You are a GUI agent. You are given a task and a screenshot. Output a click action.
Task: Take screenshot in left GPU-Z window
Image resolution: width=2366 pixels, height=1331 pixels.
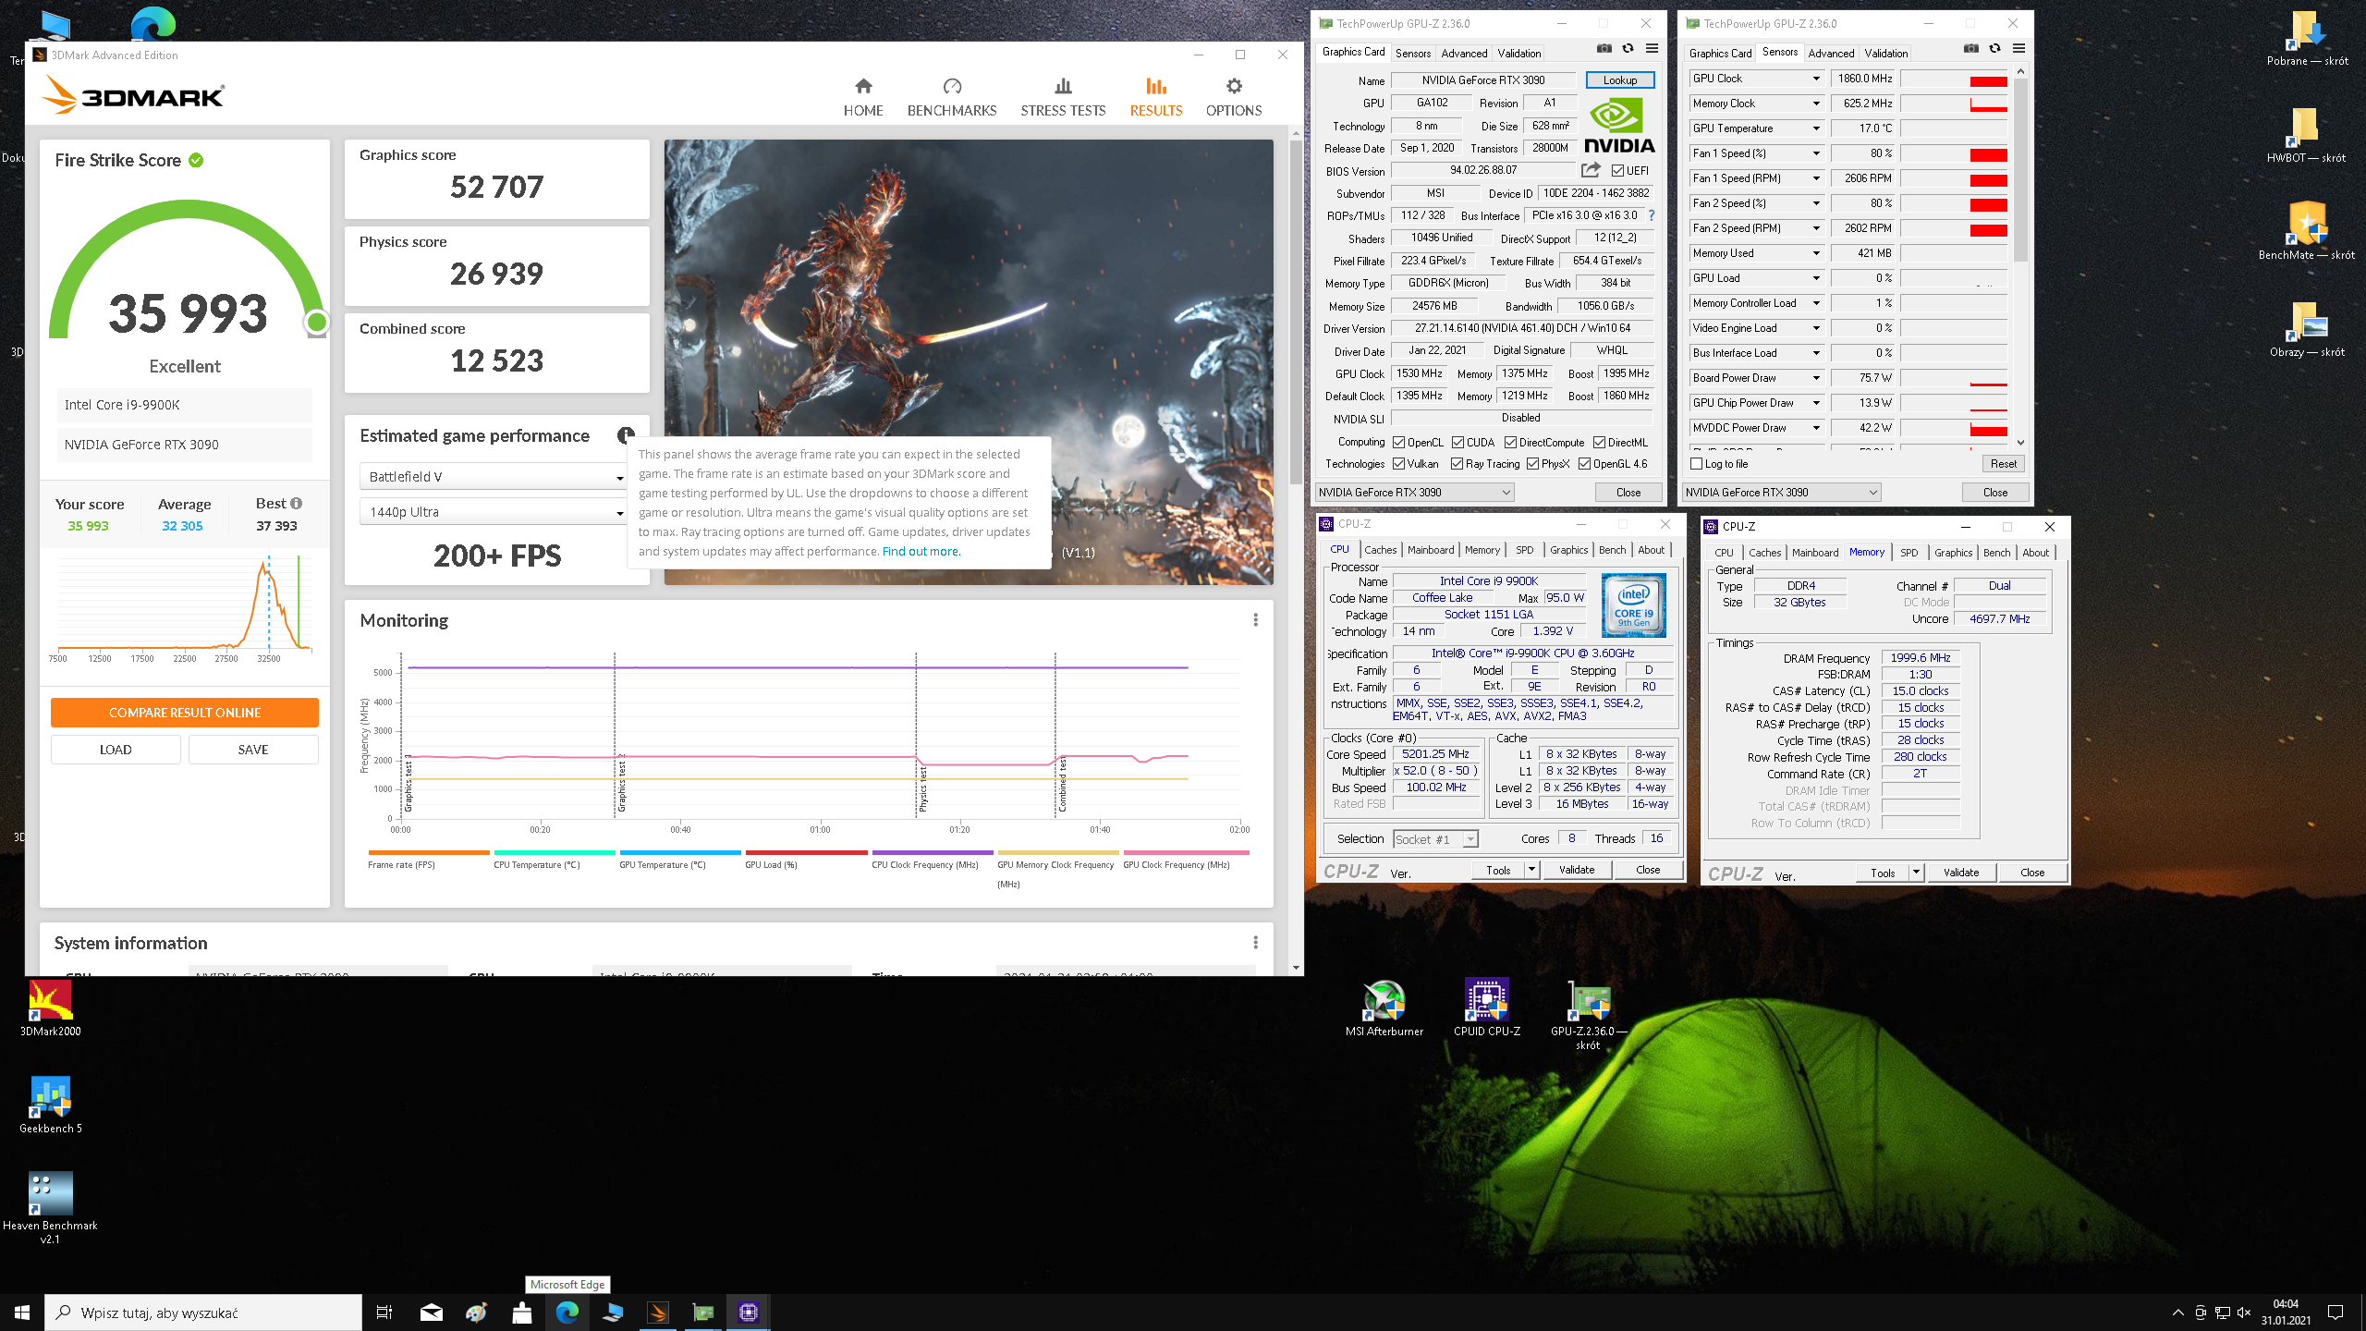(x=1604, y=49)
